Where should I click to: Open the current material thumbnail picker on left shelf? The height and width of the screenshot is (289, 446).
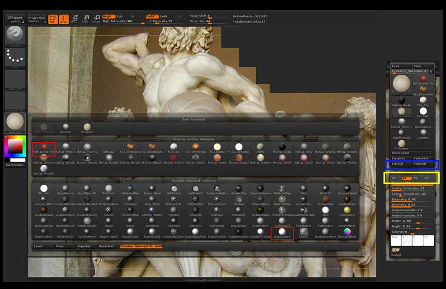point(15,123)
